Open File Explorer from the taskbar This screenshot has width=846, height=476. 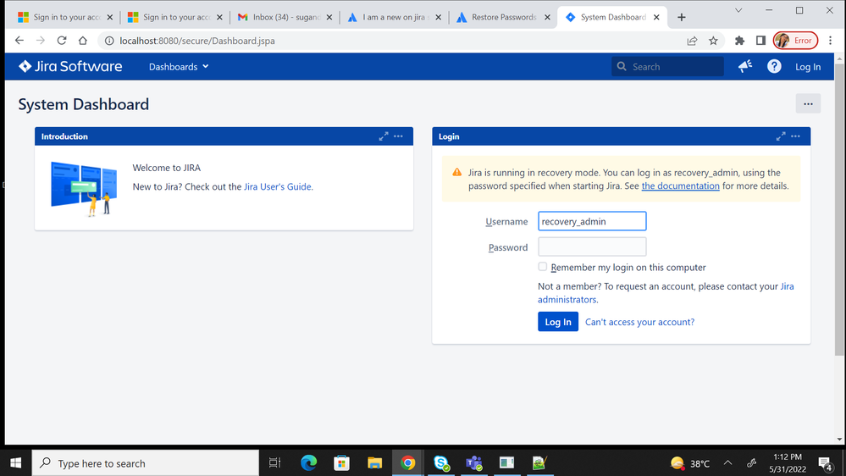pos(374,462)
